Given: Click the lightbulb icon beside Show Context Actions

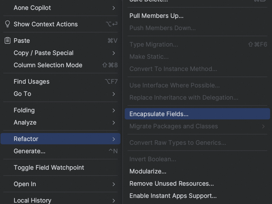Looking at the screenshot, I should pos(8,24).
